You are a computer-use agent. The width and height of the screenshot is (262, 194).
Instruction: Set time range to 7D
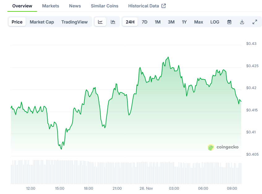tap(144, 22)
